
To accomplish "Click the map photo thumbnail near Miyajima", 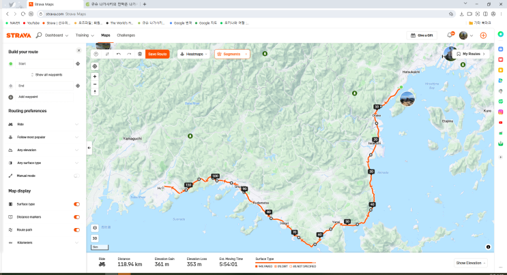I will pyautogui.click(x=407, y=99).
